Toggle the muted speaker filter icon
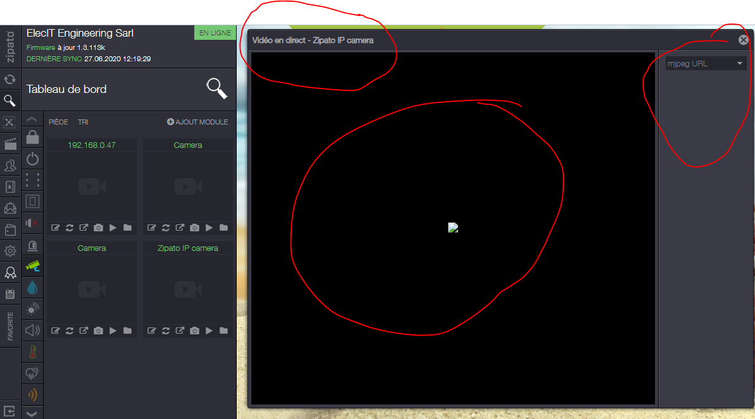755x419 pixels. point(32,222)
